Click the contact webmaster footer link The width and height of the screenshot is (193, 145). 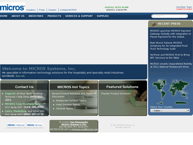click(x=14, y=128)
